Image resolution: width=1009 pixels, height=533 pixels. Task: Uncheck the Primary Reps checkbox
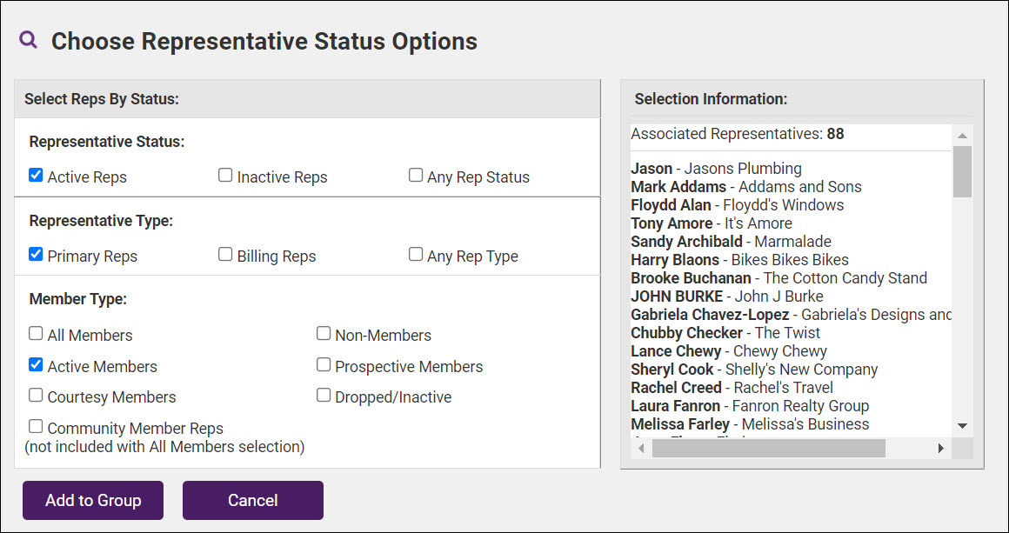click(36, 255)
